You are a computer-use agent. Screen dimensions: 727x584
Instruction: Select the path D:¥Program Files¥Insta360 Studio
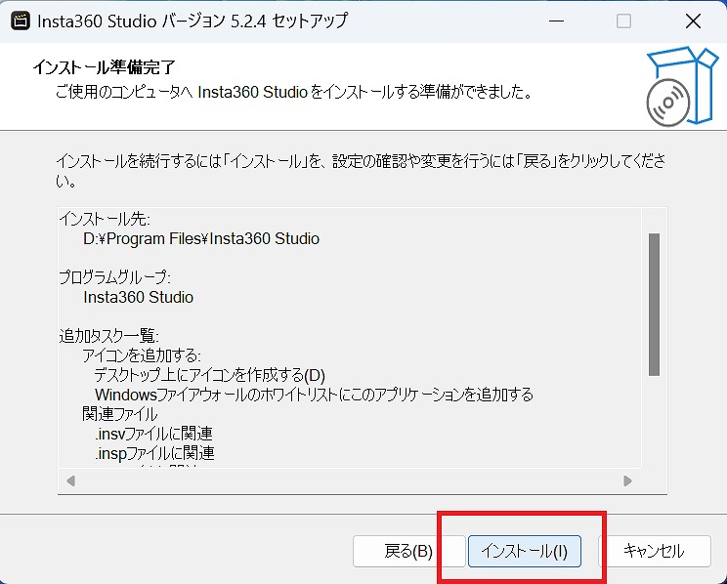(201, 238)
